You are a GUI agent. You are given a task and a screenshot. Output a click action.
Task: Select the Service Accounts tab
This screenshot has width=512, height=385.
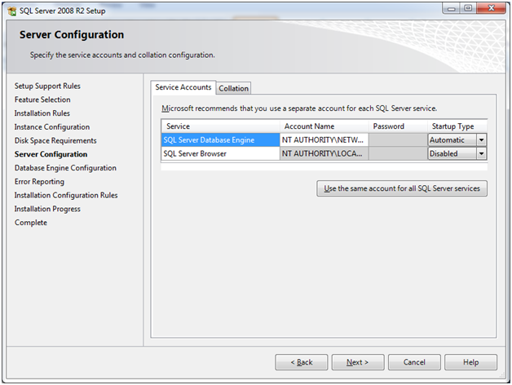183,87
